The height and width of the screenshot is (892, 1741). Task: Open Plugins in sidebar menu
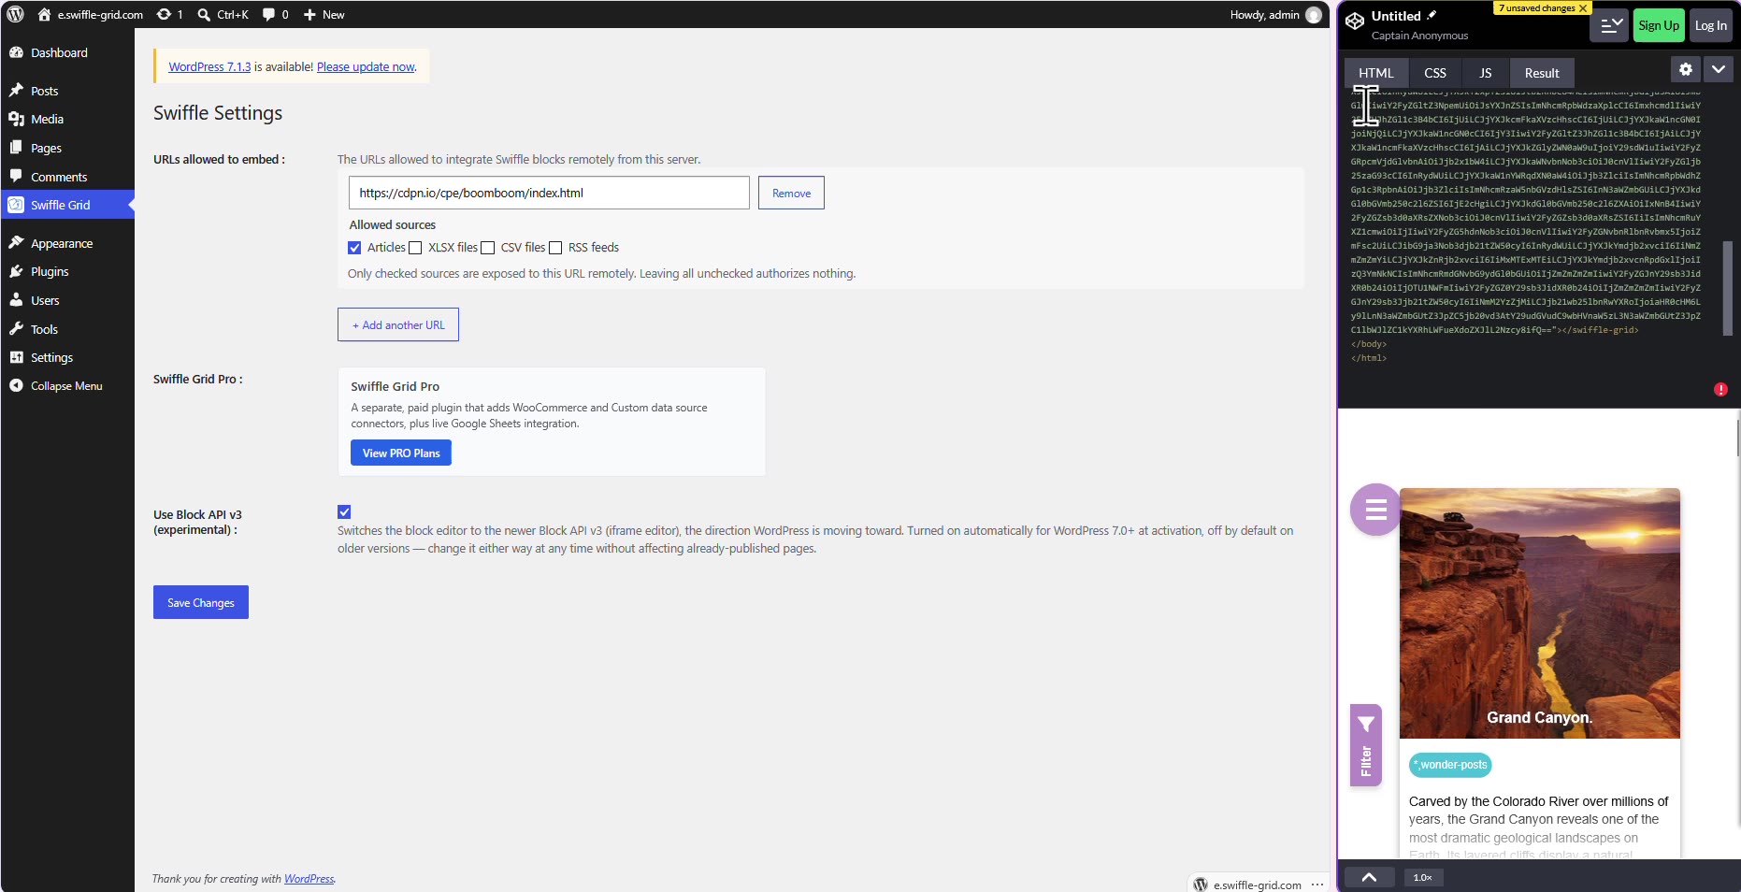point(67,271)
